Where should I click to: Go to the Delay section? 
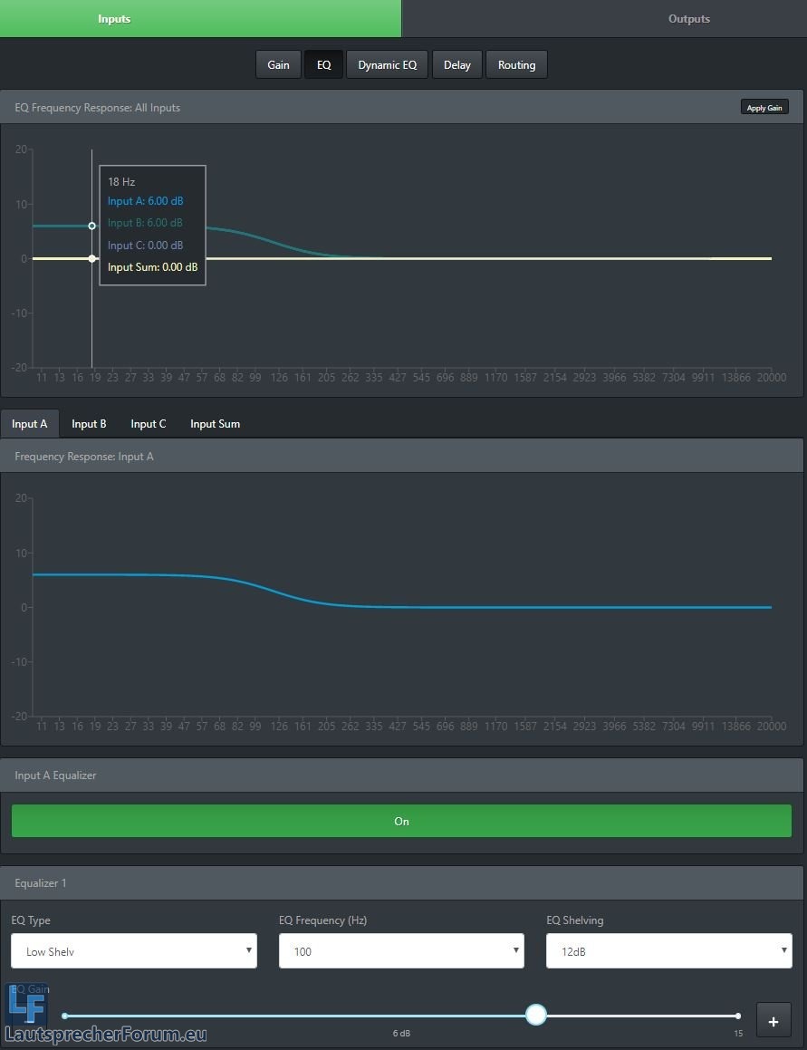(456, 65)
